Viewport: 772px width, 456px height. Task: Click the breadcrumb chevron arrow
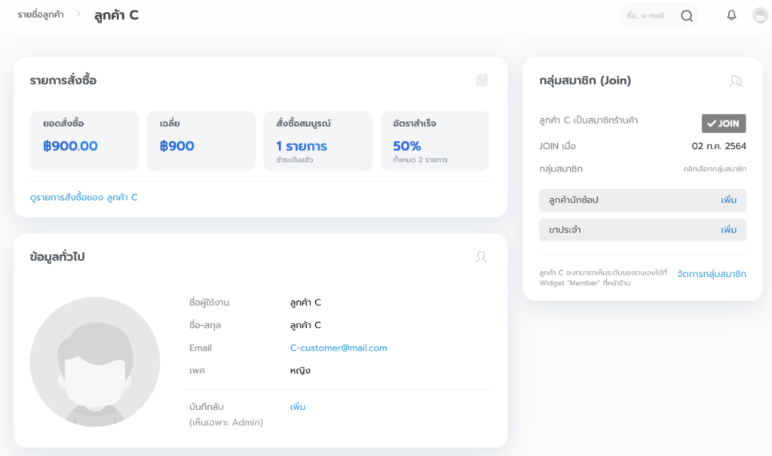[x=78, y=14]
